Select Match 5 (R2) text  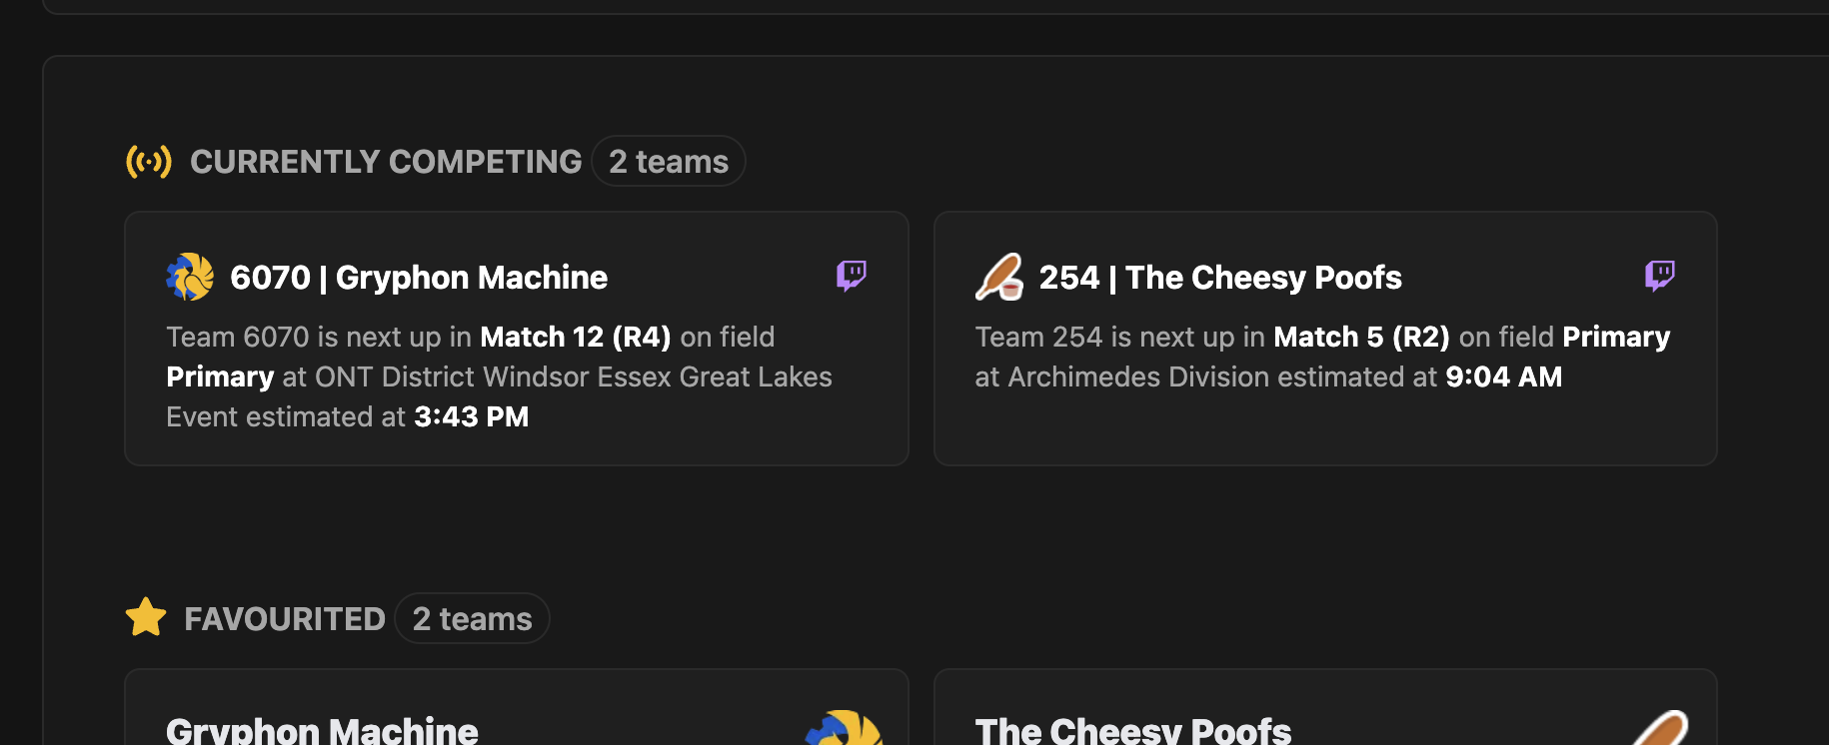(1361, 337)
